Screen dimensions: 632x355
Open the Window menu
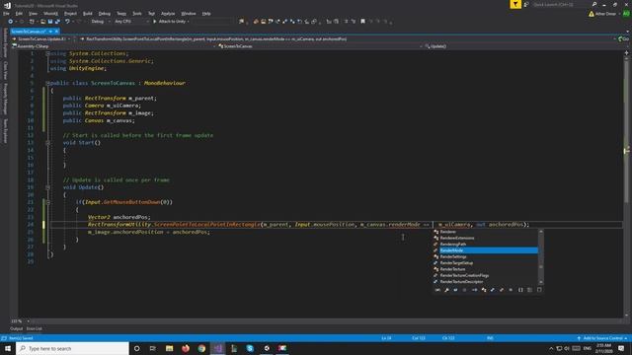(189, 14)
